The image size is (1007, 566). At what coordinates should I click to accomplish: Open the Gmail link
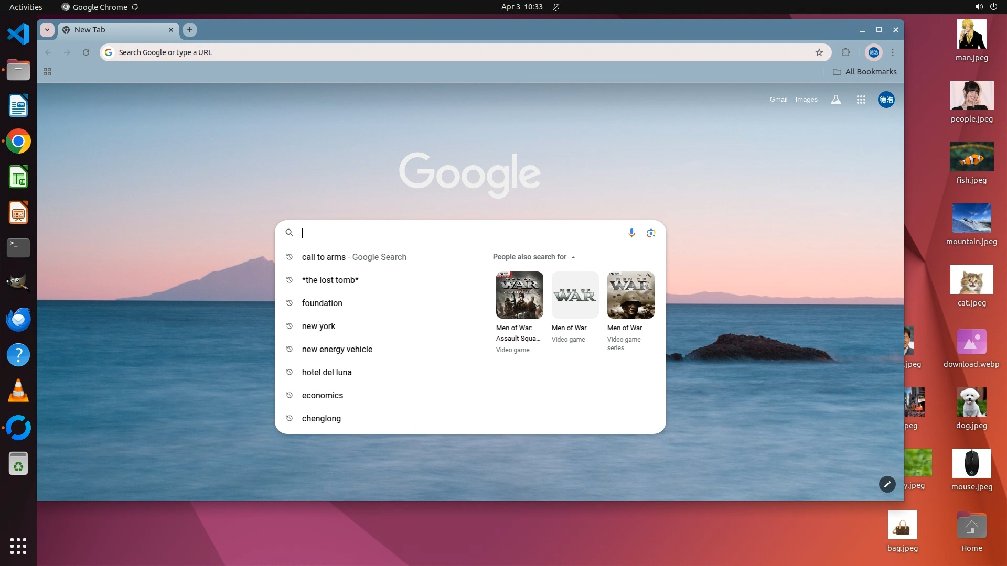tap(778, 100)
